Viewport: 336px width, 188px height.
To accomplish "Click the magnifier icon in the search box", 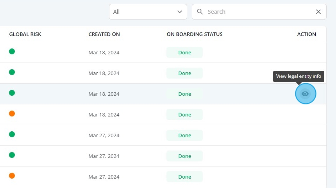I will [200, 12].
